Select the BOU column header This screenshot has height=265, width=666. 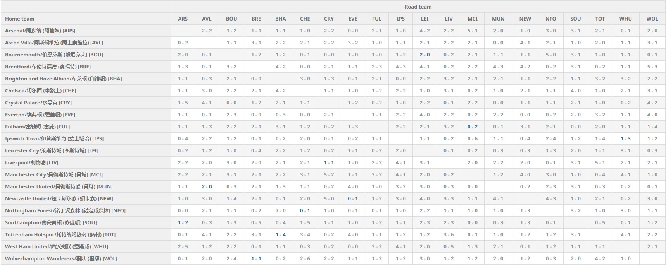[x=231, y=19]
